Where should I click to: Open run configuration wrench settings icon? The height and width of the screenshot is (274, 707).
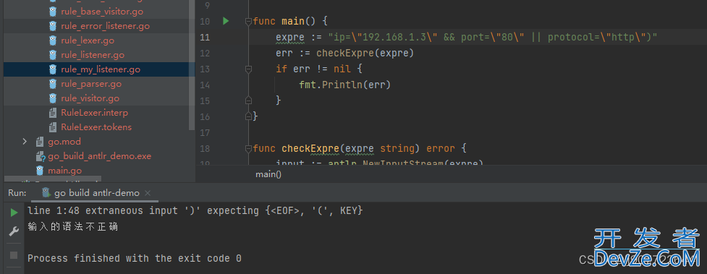click(14, 231)
